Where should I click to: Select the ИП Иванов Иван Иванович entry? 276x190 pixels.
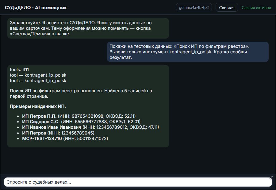[x=90, y=127]
